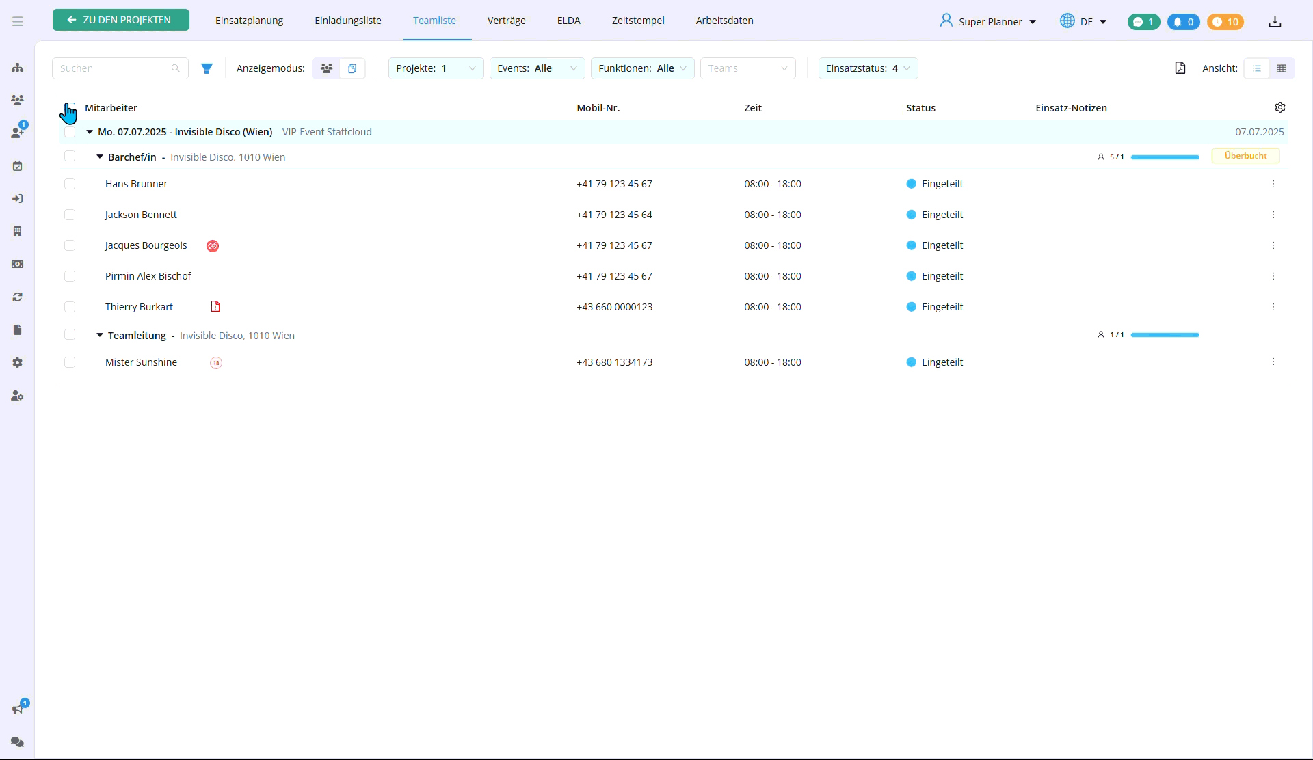Collapse the Barchef/in group
The width and height of the screenshot is (1313, 760).
click(100, 157)
